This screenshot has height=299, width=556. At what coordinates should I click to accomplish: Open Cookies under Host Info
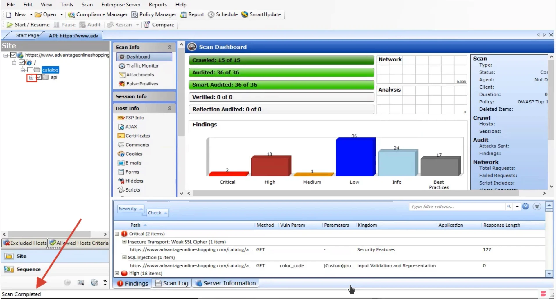(130, 154)
